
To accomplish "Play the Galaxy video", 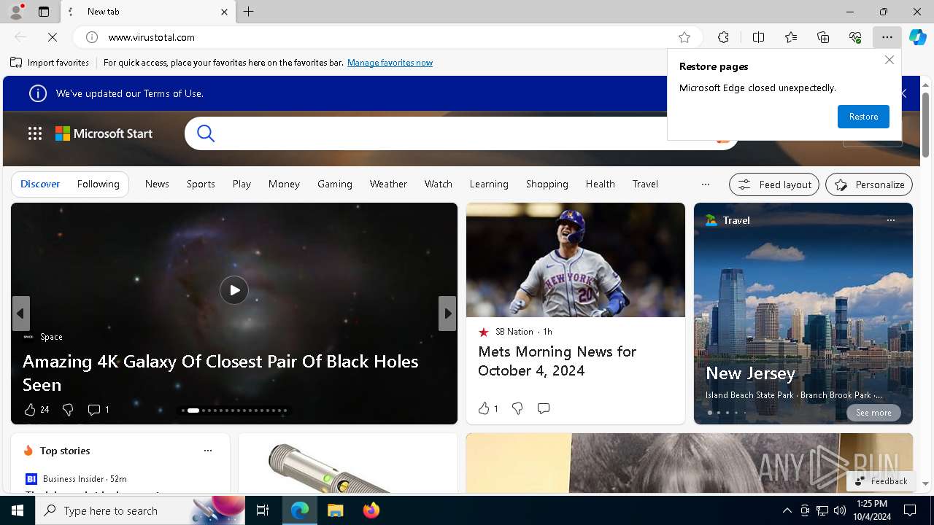I will click(x=234, y=290).
